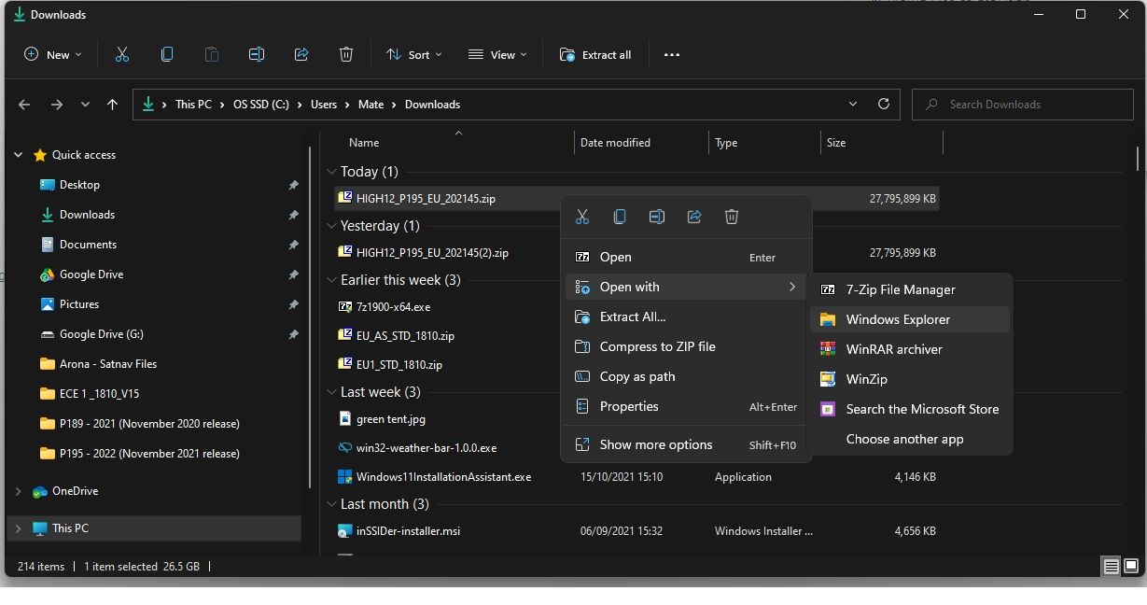This screenshot has width=1147, height=605.
Task: Click Choose another app option
Action: [x=904, y=439]
